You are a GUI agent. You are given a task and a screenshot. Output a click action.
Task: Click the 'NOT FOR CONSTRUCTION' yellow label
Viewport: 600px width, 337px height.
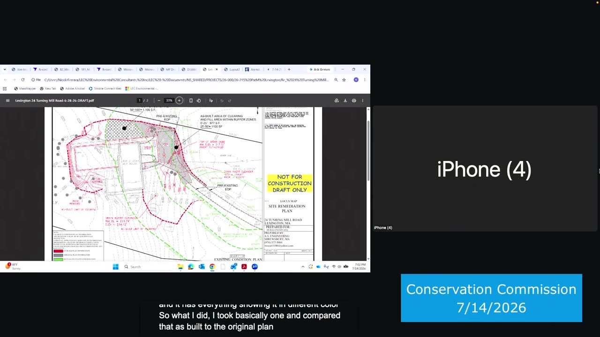pos(289,183)
